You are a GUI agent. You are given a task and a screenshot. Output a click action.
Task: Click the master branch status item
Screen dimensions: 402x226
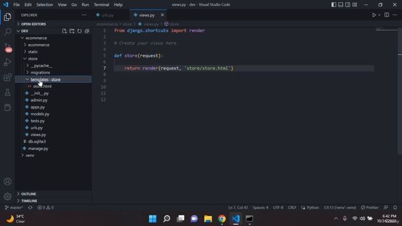point(14,208)
